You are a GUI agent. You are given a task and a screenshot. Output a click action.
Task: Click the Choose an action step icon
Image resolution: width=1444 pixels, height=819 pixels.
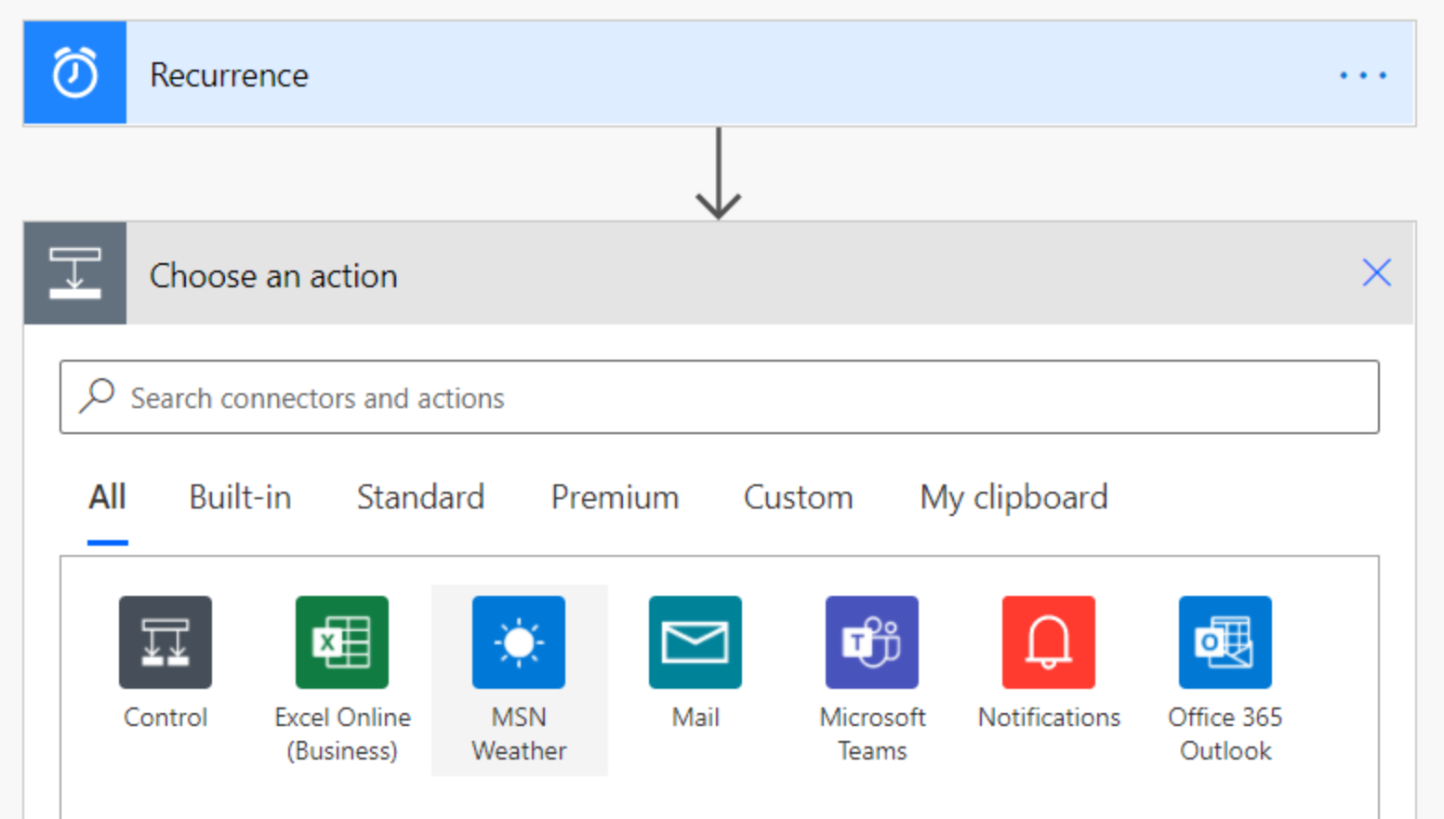click(x=75, y=273)
